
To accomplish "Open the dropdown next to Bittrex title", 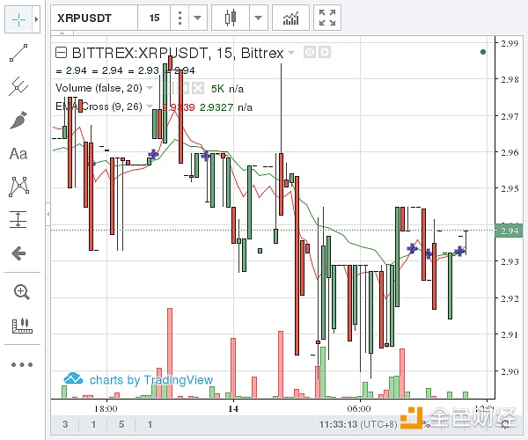I will coord(291,53).
